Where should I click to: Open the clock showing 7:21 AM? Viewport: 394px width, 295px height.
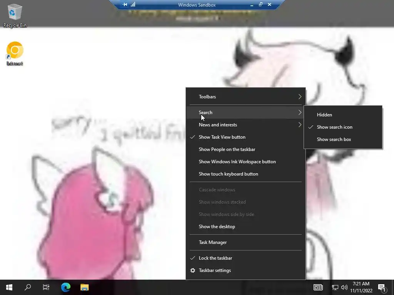coord(361,287)
